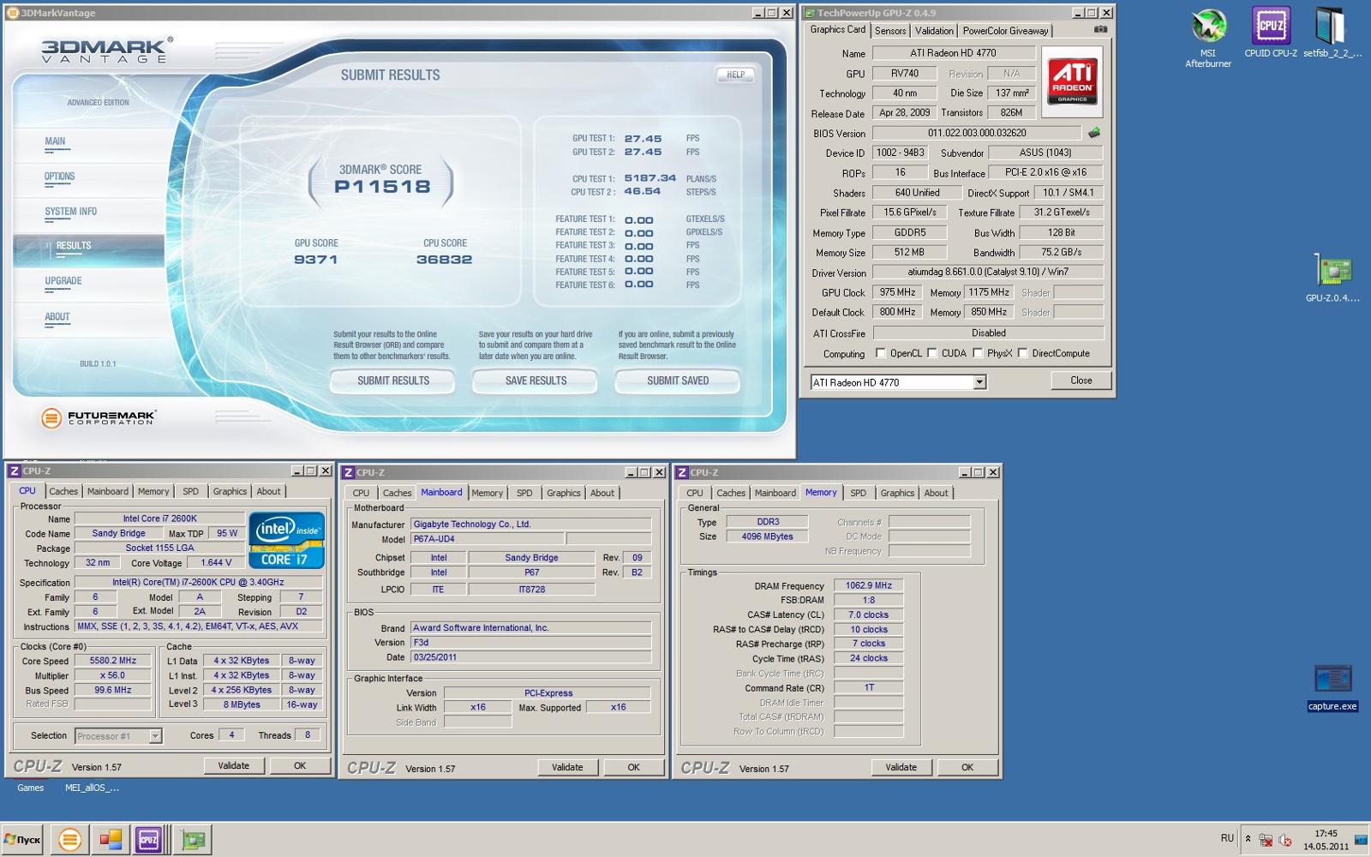This screenshot has width=1371, height=857.
Task: Click volume tray icon
Action: pyautogui.click(x=1285, y=841)
